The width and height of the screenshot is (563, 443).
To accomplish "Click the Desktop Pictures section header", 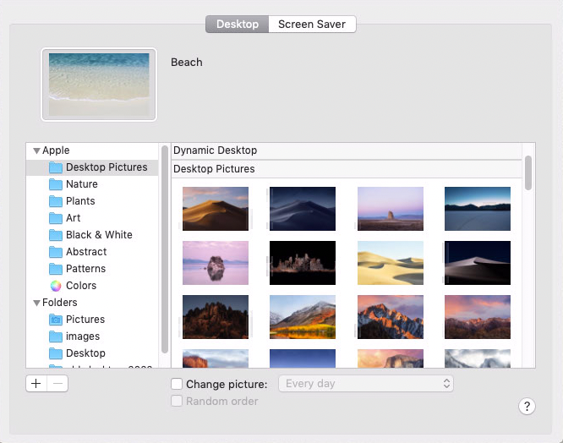I will (x=347, y=169).
